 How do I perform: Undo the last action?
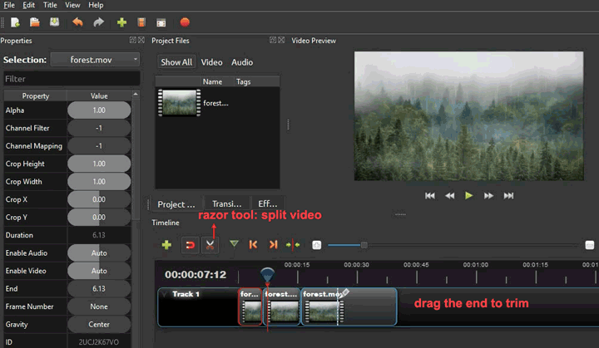click(79, 22)
